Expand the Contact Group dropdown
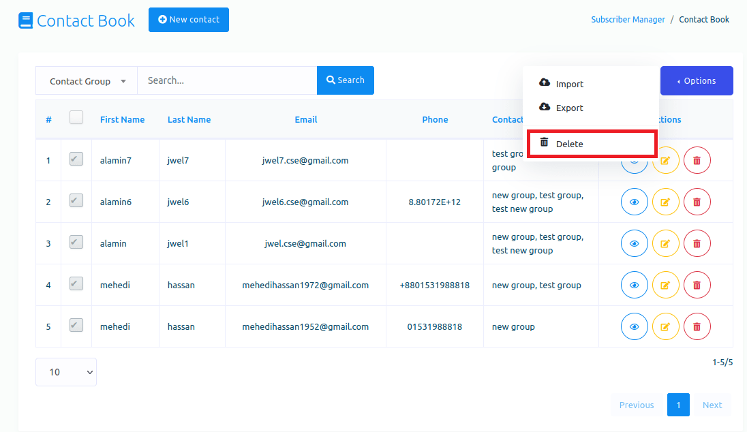 pyautogui.click(x=87, y=81)
